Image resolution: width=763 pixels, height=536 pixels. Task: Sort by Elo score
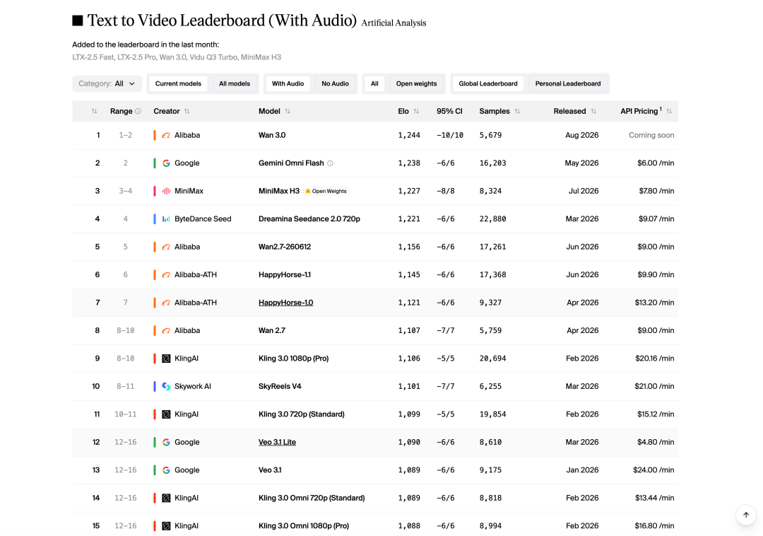416,112
